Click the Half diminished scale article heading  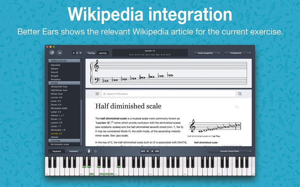[128, 106]
